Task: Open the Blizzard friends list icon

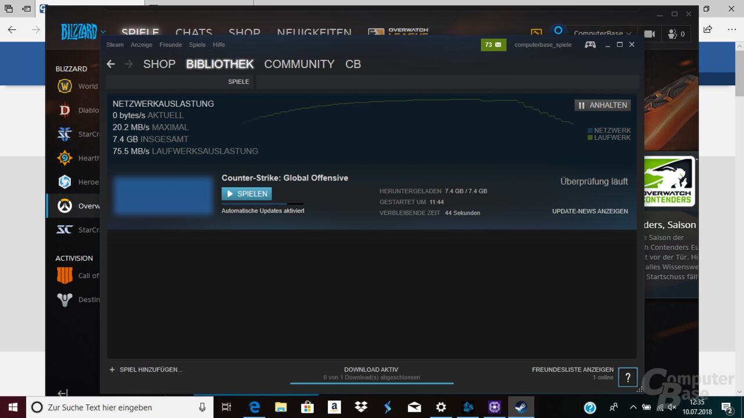Action: tap(676, 34)
